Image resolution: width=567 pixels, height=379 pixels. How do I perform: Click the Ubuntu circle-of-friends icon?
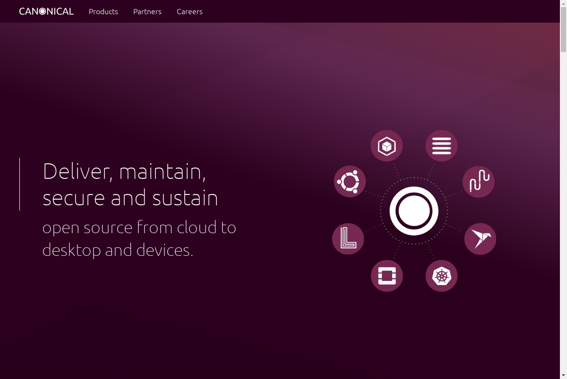pos(350,181)
